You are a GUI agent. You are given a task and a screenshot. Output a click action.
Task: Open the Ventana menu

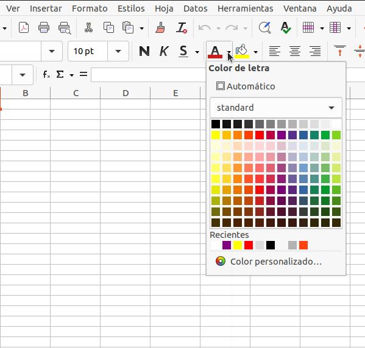click(x=300, y=9)
